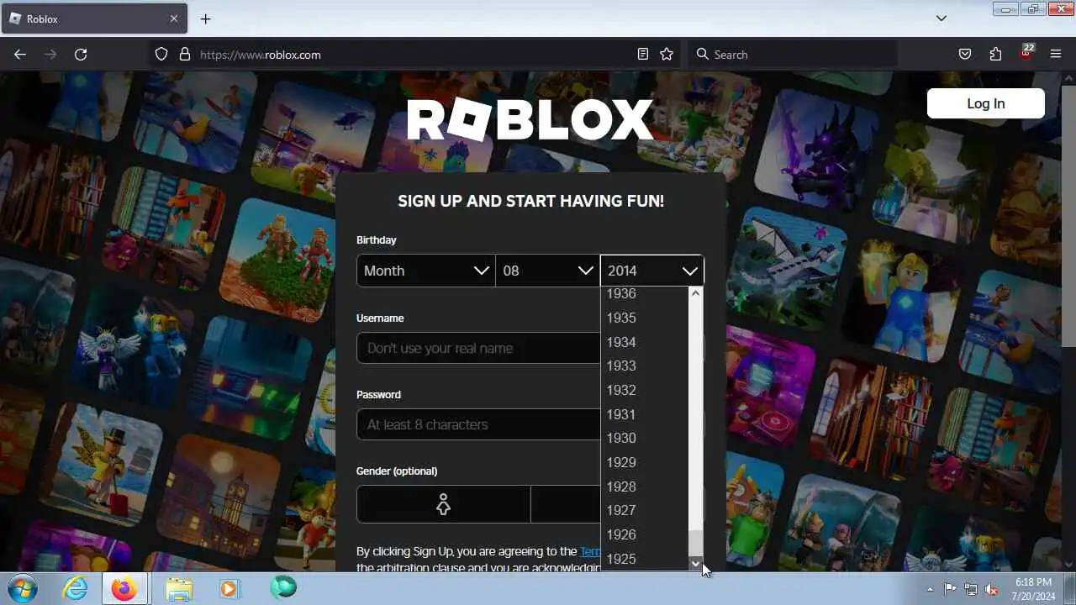The height and width of the screenshot is (605, 1076).
Task: Open a new tab with plus button
Action: [205, 18]
